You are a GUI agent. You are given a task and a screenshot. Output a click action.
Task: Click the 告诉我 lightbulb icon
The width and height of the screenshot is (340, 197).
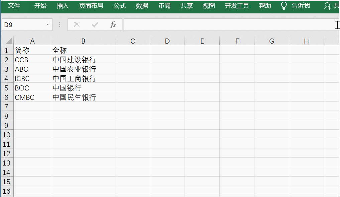[x=284, y=6]
